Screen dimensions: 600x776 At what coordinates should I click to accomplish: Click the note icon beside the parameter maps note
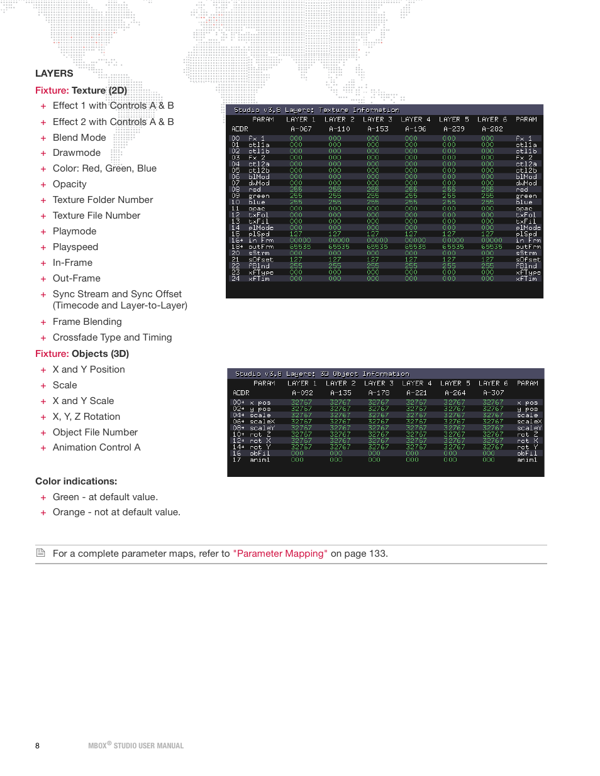41,553
